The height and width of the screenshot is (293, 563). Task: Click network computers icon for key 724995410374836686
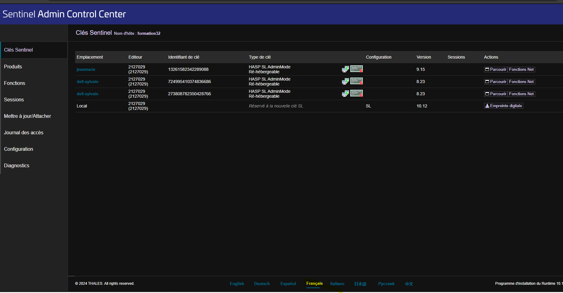[x=345, y=81]
